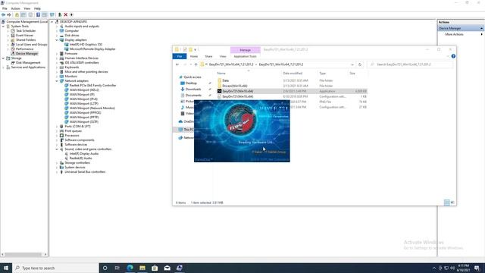Viewport: 485px width, 273px height.
Task: Open Microsoft Store from the taskbar
Action: tap(155, 268)
